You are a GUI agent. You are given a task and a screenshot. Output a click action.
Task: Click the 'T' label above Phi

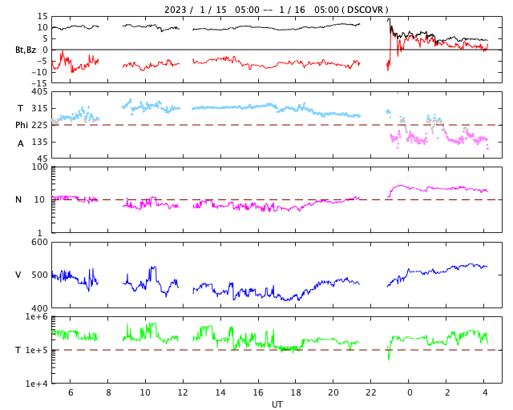pyautogui.click(x=20, y=108)
